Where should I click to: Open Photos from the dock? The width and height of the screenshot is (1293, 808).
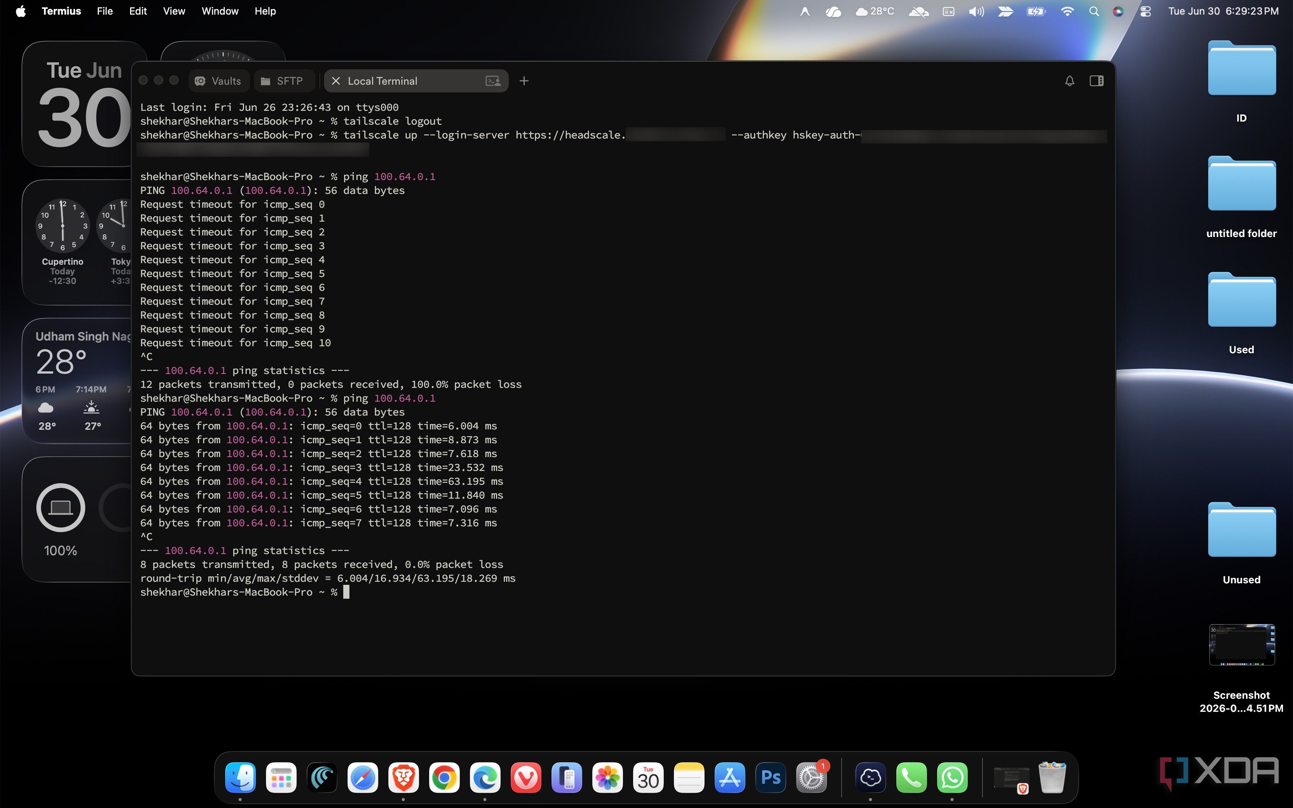click(608, 777)
